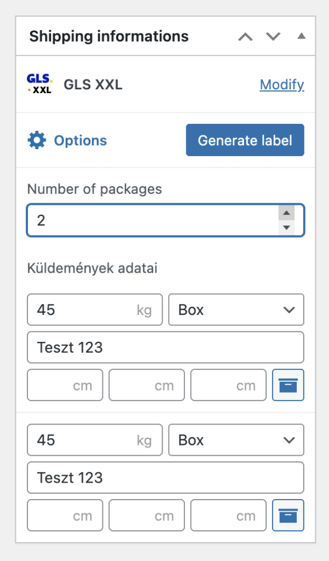Click the first cm dimension field of package one

(x=65, y=385)
